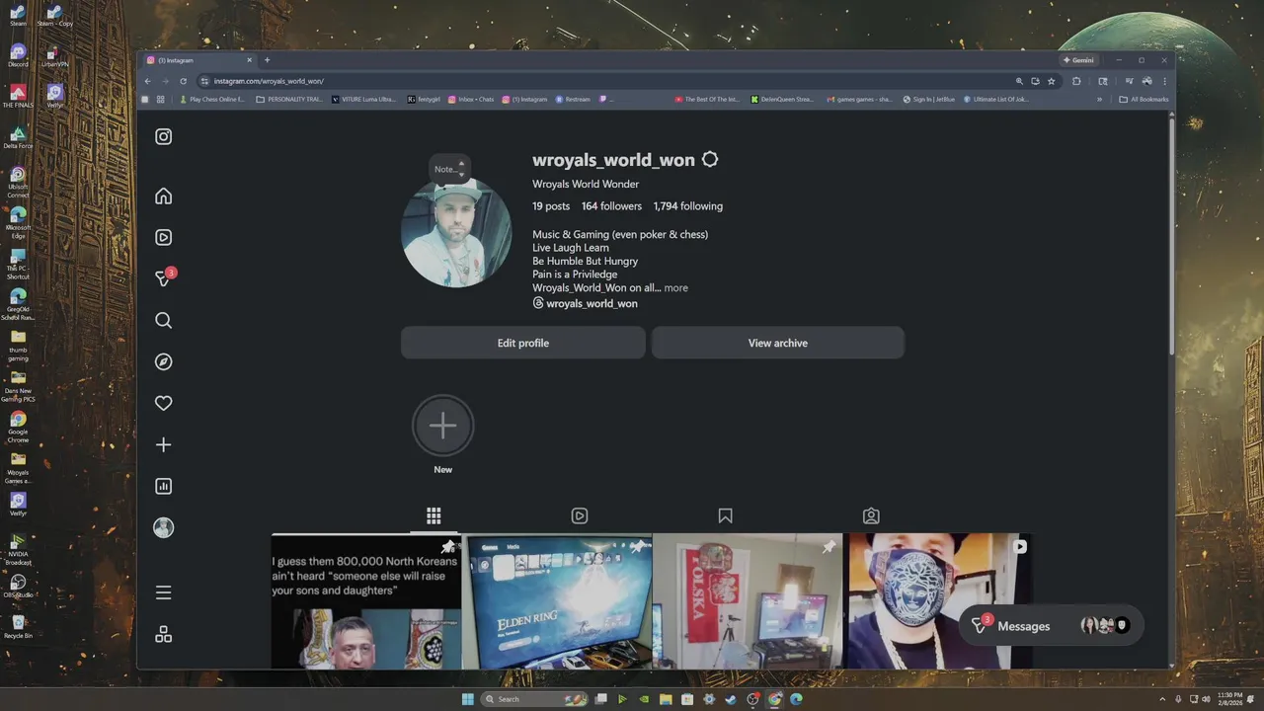Open Notifications heart icon
This screenshot has width=1264, height=711.
point(164,403)
